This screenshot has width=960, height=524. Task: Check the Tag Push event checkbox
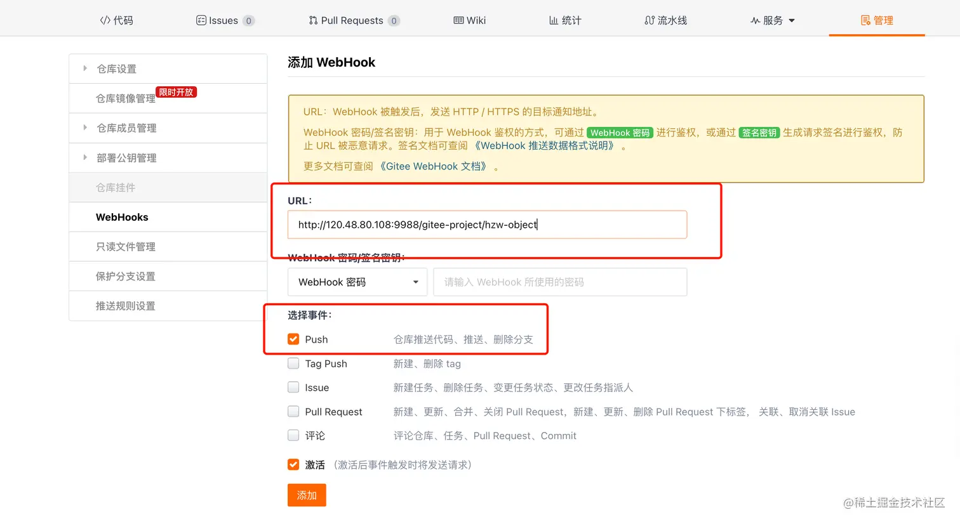[293, 364]
